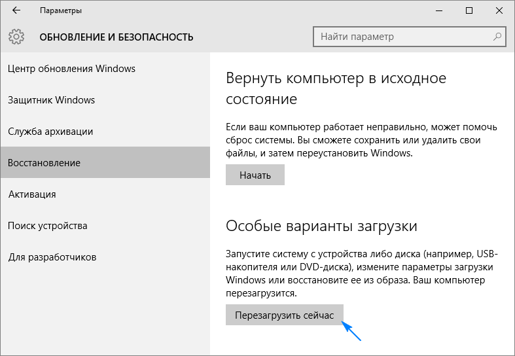
Task: Select Служба архивации in the sidebar
Action: click(x=50, y=132)
